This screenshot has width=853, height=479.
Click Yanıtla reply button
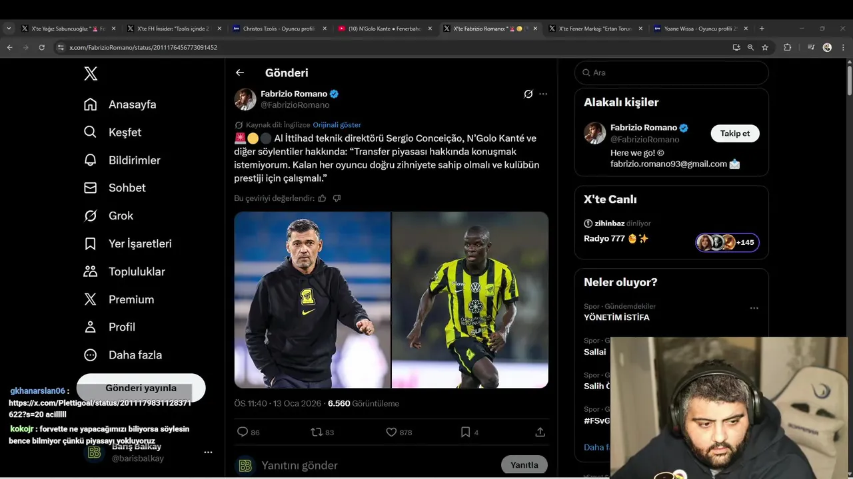click(524, 465)
